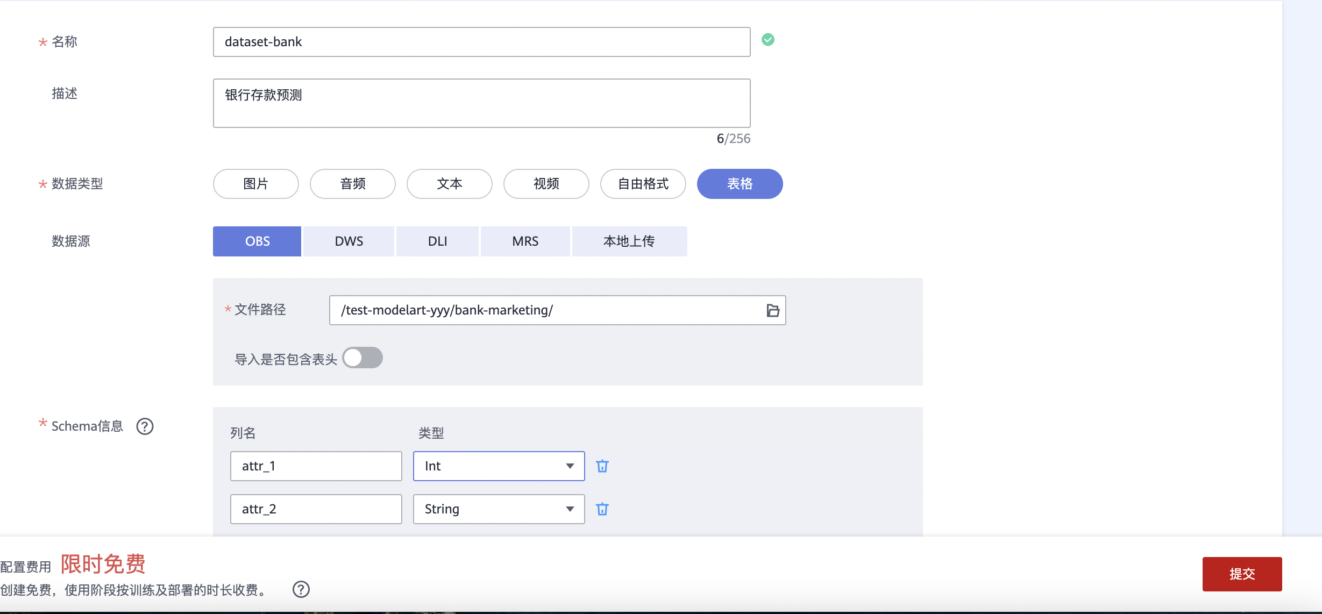1322x614 pixels.
Task: Open folder browser for file path
Action: click(x=772, y=310)
